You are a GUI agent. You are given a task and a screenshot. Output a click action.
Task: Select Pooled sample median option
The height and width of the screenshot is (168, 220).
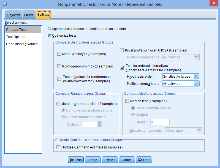pos(133,108)
